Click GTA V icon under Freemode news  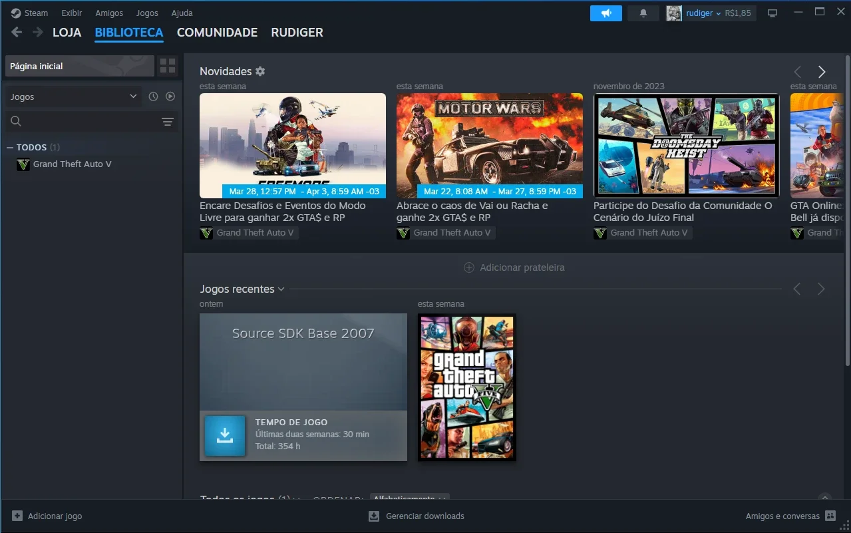point(206,233)
